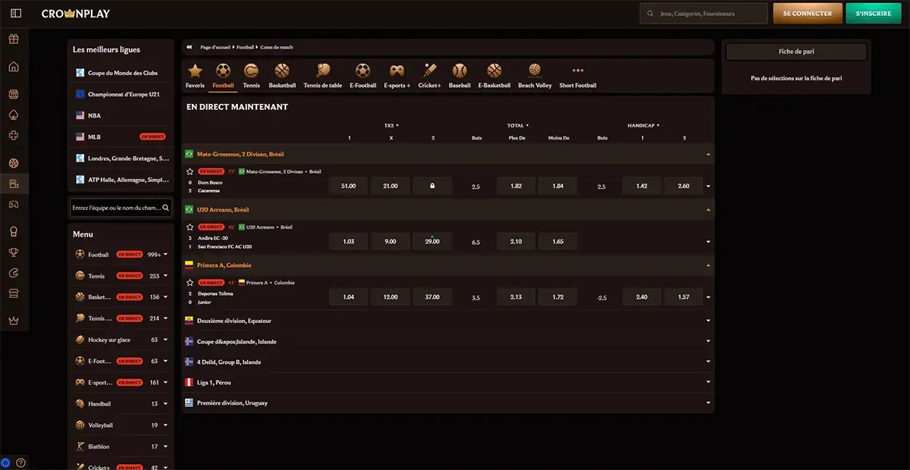Select odds 1.03 for Andira EC -20

point(349,241)
